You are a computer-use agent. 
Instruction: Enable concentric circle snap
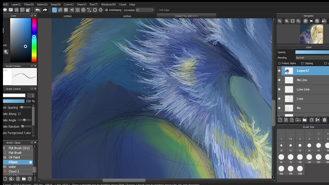(x=83, y=10)
